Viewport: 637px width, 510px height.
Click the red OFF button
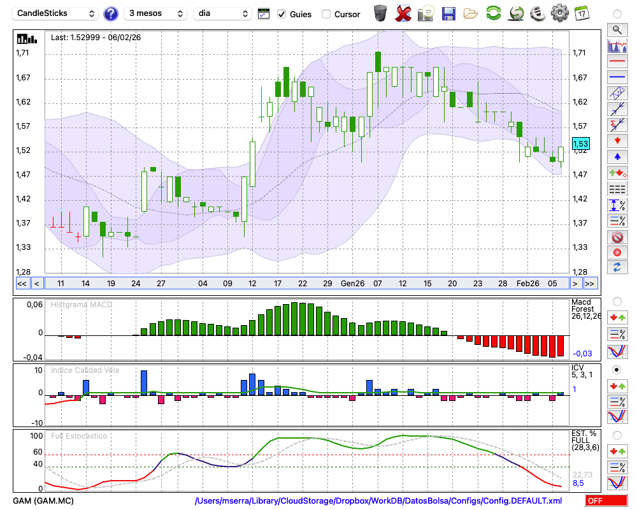606,501
